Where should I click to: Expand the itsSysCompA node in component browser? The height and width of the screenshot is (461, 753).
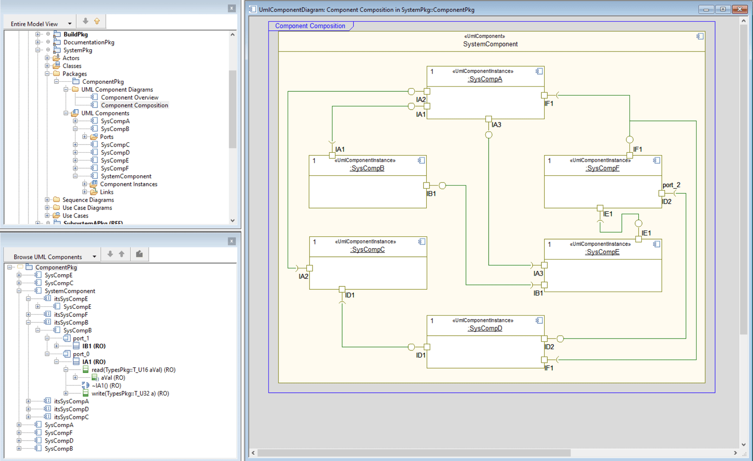click(28, 401)
